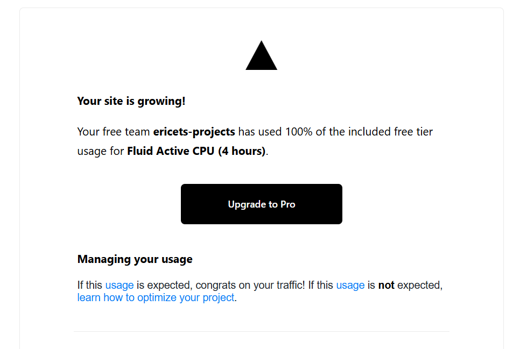Open the first usage link after "If this"

120,285
